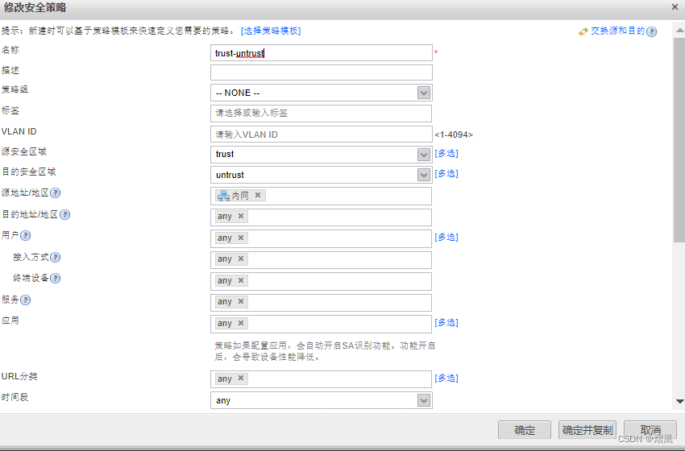Click the scrollbar down arrow
Screen dimensions: 685x451
tap(679, 401)
